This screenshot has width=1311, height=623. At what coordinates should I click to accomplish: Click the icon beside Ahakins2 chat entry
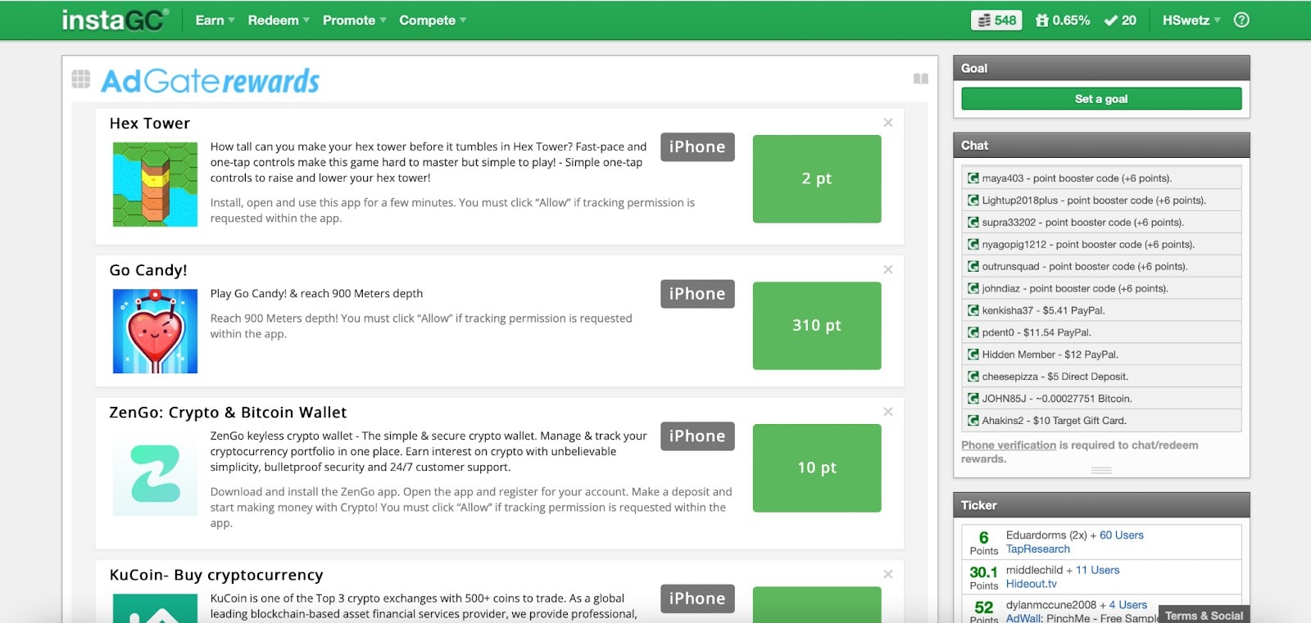click(973, 422)
